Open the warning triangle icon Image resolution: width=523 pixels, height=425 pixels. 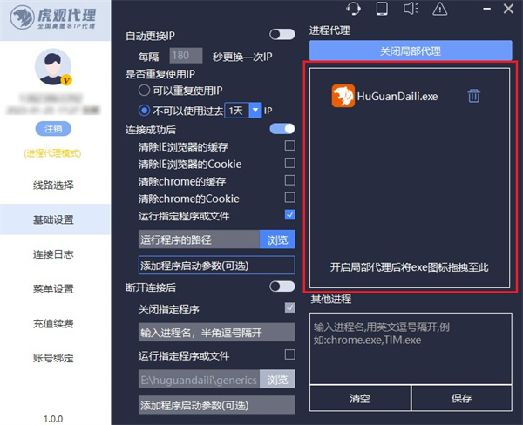(440, 9)
